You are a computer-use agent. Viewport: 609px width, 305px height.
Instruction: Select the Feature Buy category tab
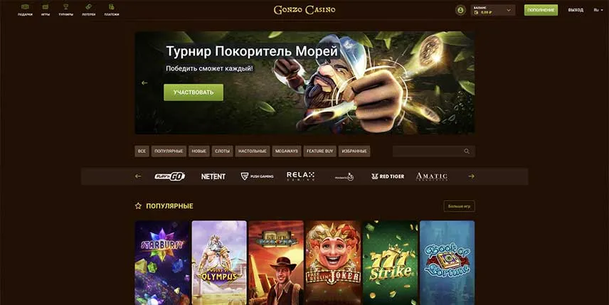pyautogui.click(x=320, y=151)
